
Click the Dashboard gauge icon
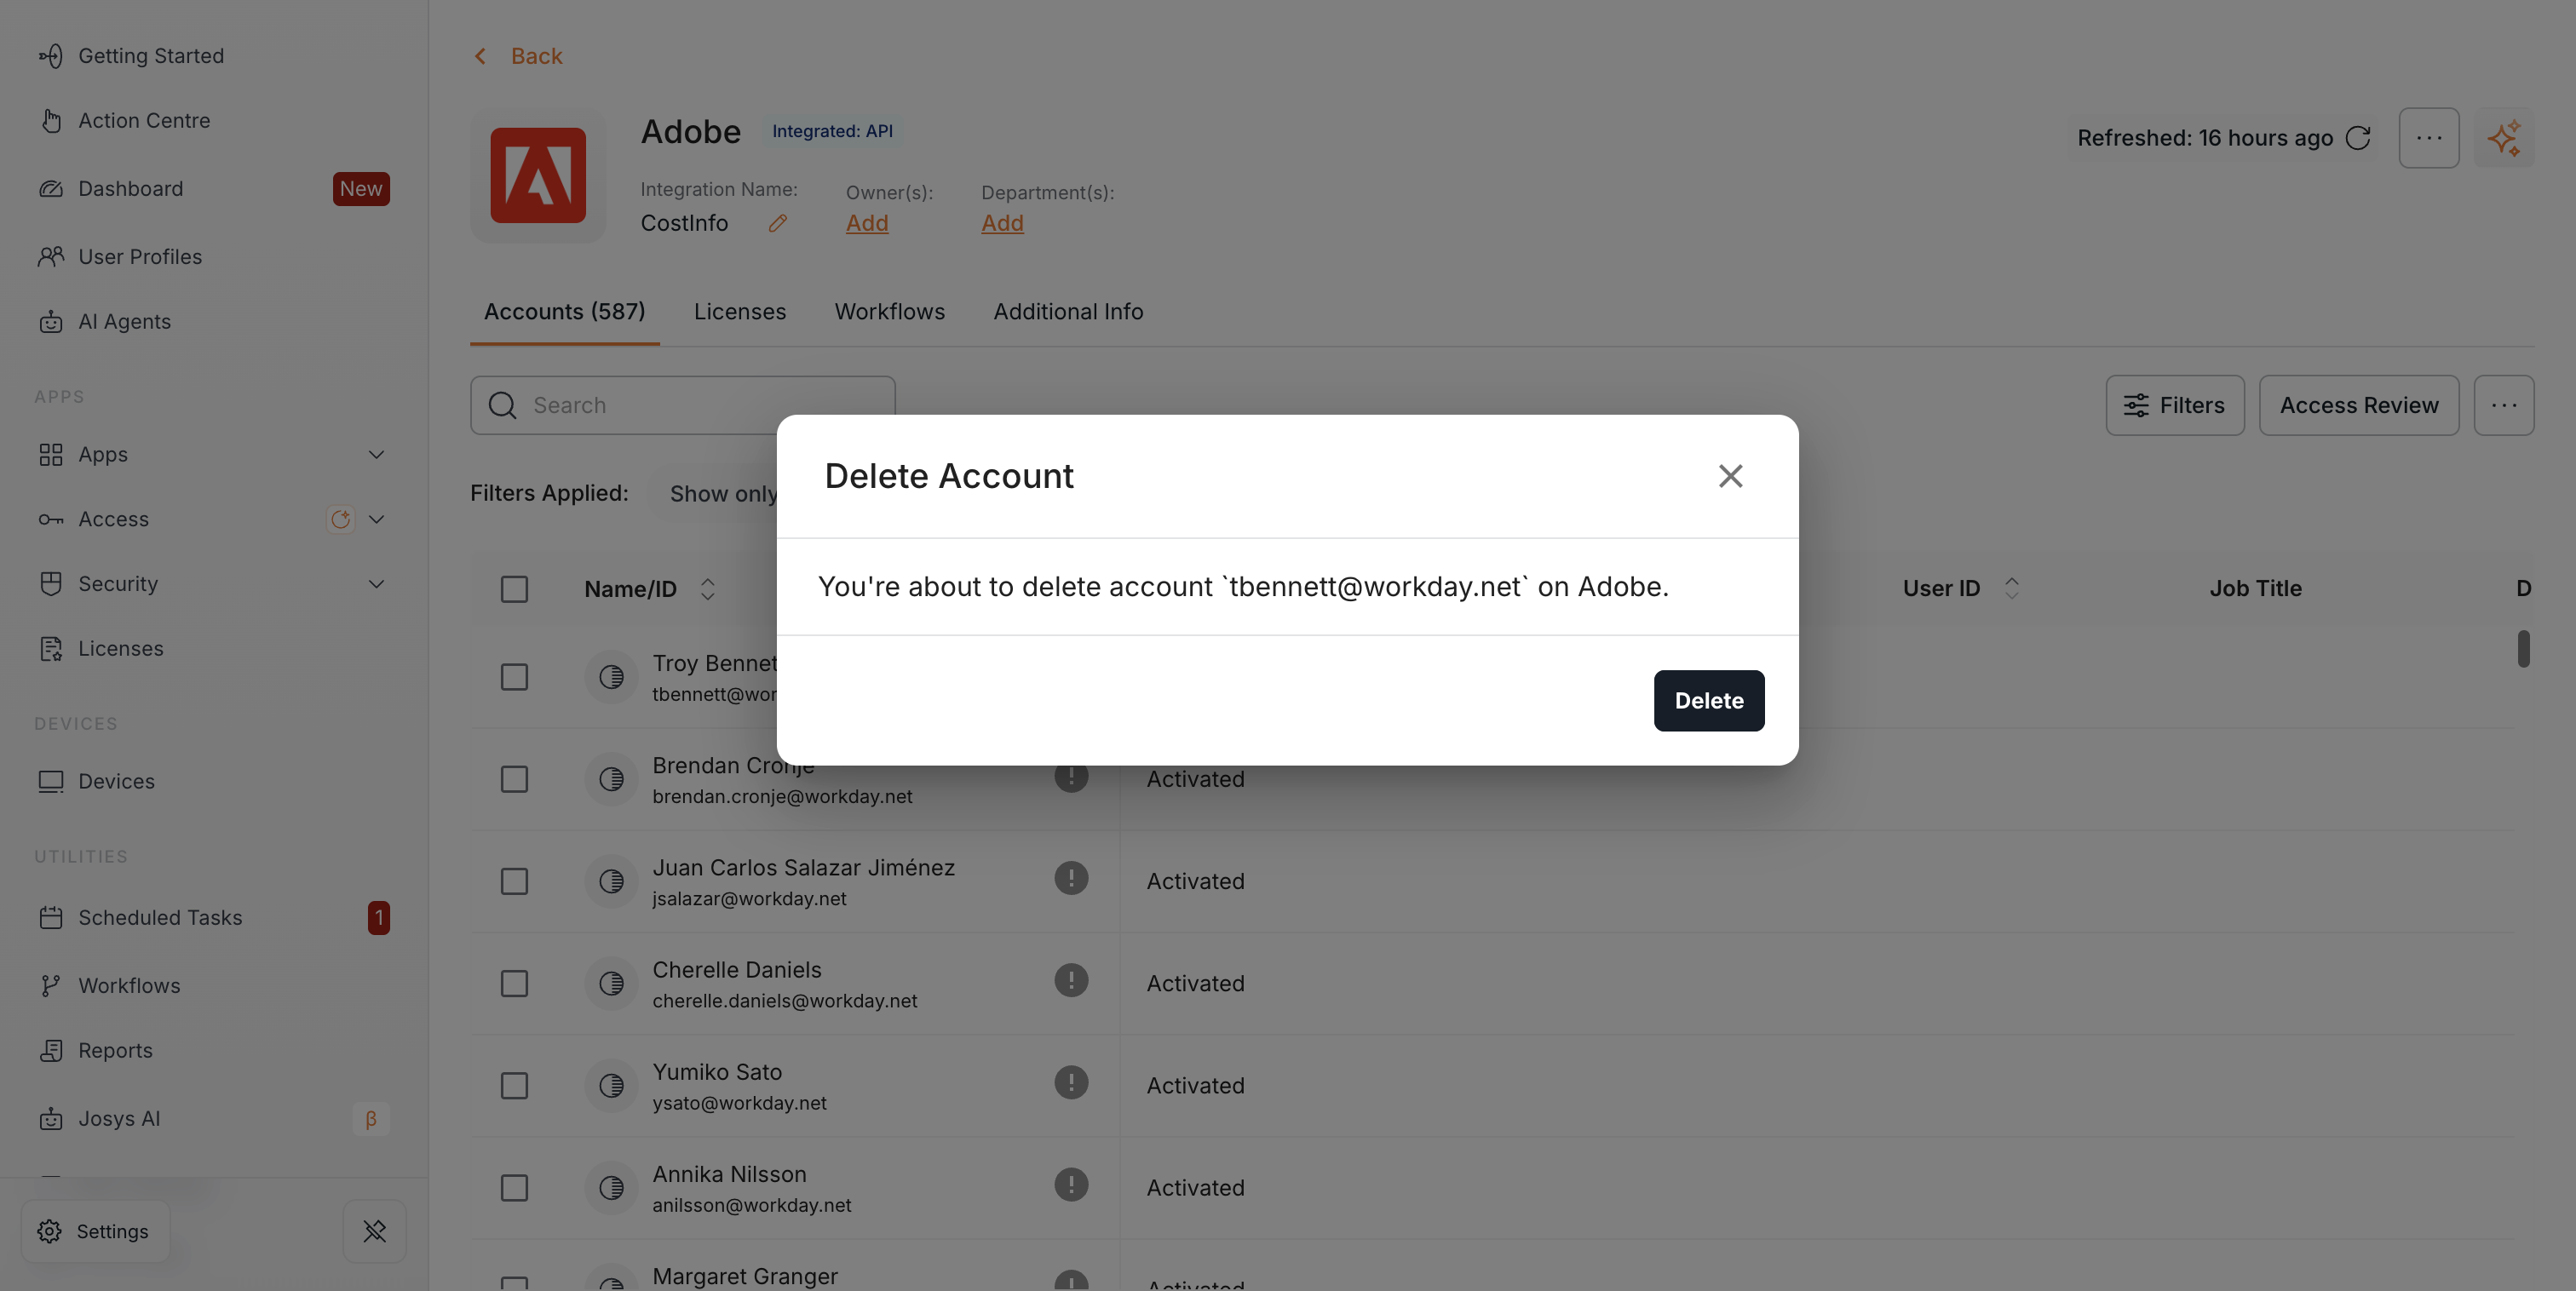pos(51,189)
